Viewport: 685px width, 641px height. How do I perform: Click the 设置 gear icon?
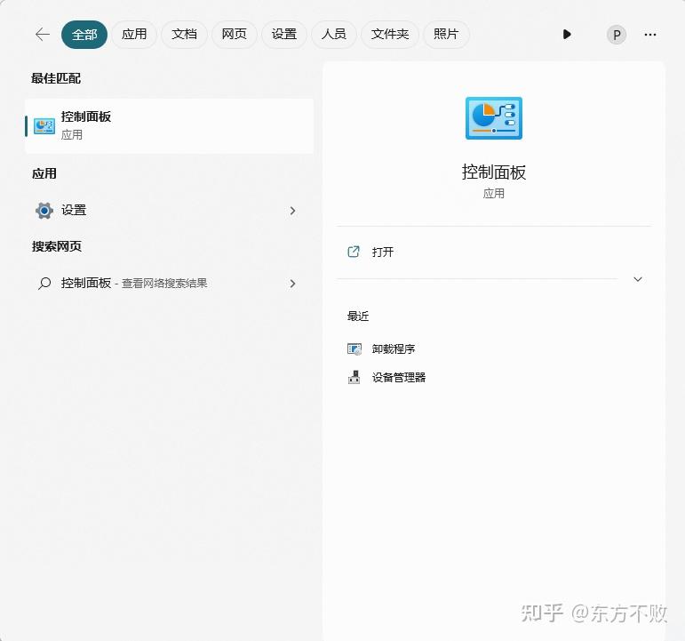pos(44,211)
